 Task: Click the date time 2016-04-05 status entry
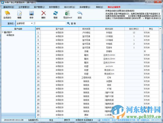(14, 120)
